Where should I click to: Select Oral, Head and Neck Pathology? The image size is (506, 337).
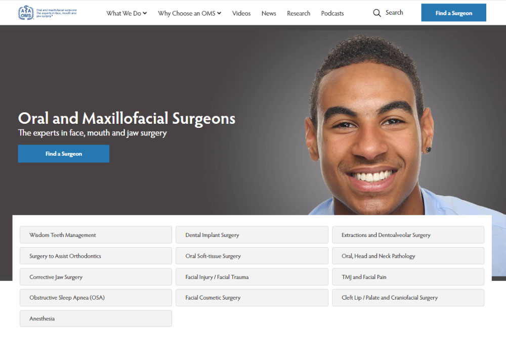click(408, 256)
